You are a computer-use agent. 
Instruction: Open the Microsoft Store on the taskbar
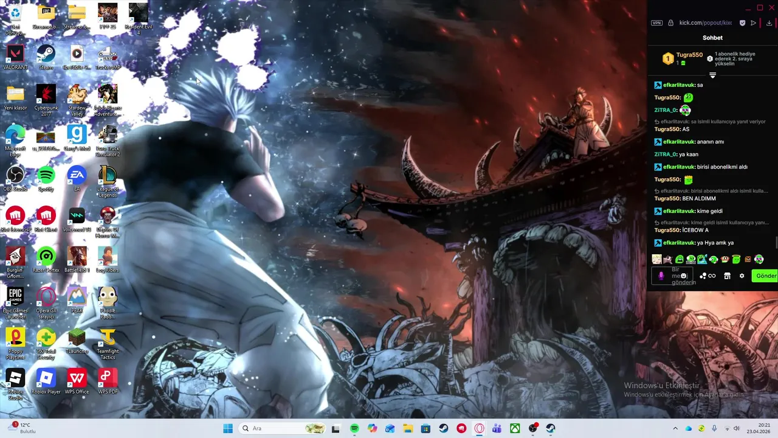click(425, 428)
